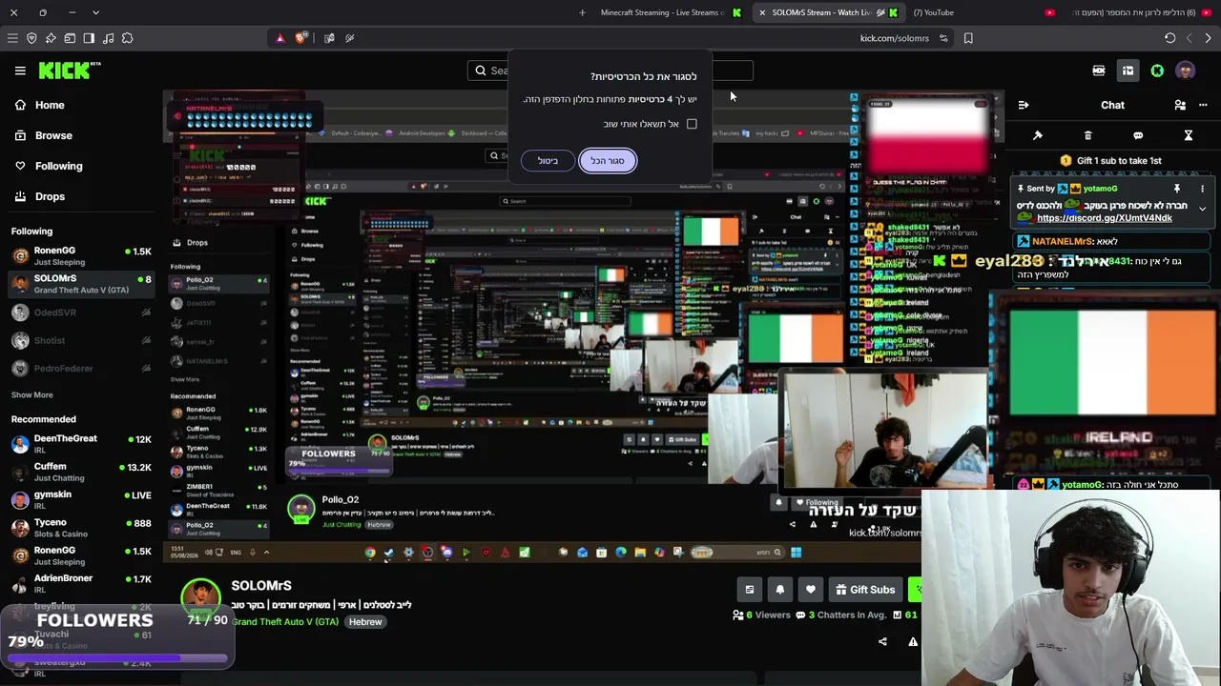Open a new browser tab with plus

click(582, 12)
